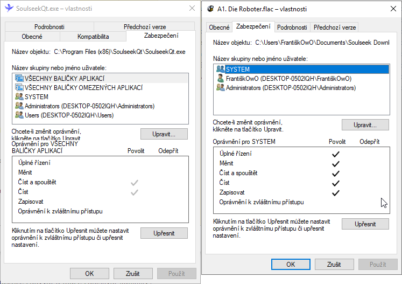Screen dimensions: 402x284
Task: Click Upravit button in SoulseekQt properties
Action: (x=164, y=133)
